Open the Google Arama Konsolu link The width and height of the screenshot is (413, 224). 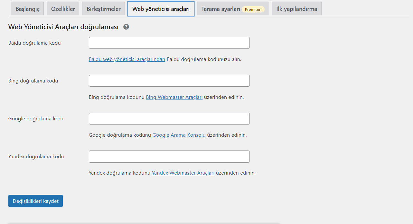tap(179, 135)
